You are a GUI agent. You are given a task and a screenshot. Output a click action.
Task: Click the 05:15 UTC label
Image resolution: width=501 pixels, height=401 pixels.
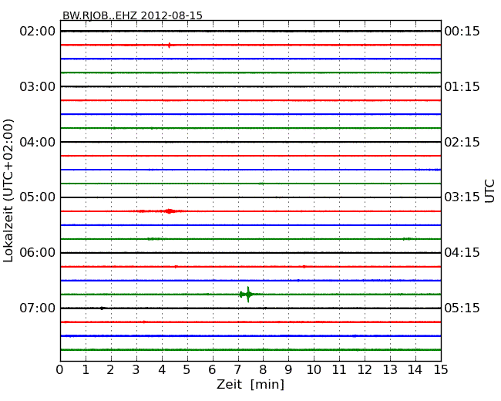point(462,308)
